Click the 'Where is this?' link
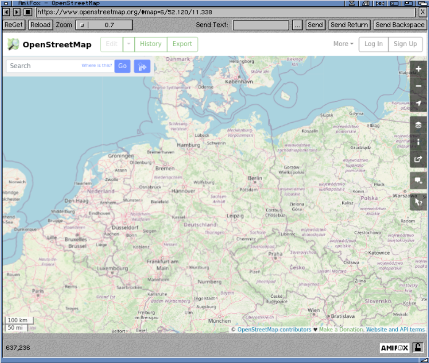This screenshot has height=363, width=429. (x=97, y=65)
